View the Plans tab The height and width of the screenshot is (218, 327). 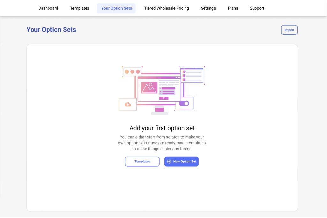233,8
